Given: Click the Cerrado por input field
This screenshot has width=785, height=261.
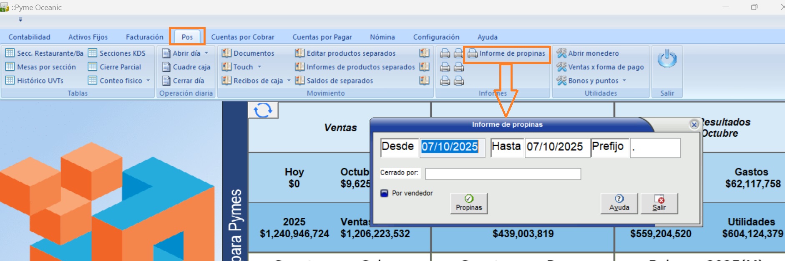Looking at the screenshot, I should [x=503, y=174].
